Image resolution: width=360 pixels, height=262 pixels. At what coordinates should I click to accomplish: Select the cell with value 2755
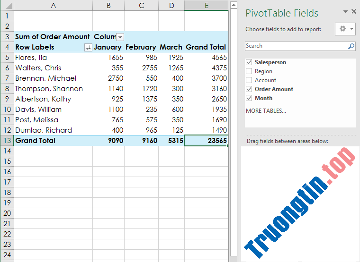coord(142,68)
